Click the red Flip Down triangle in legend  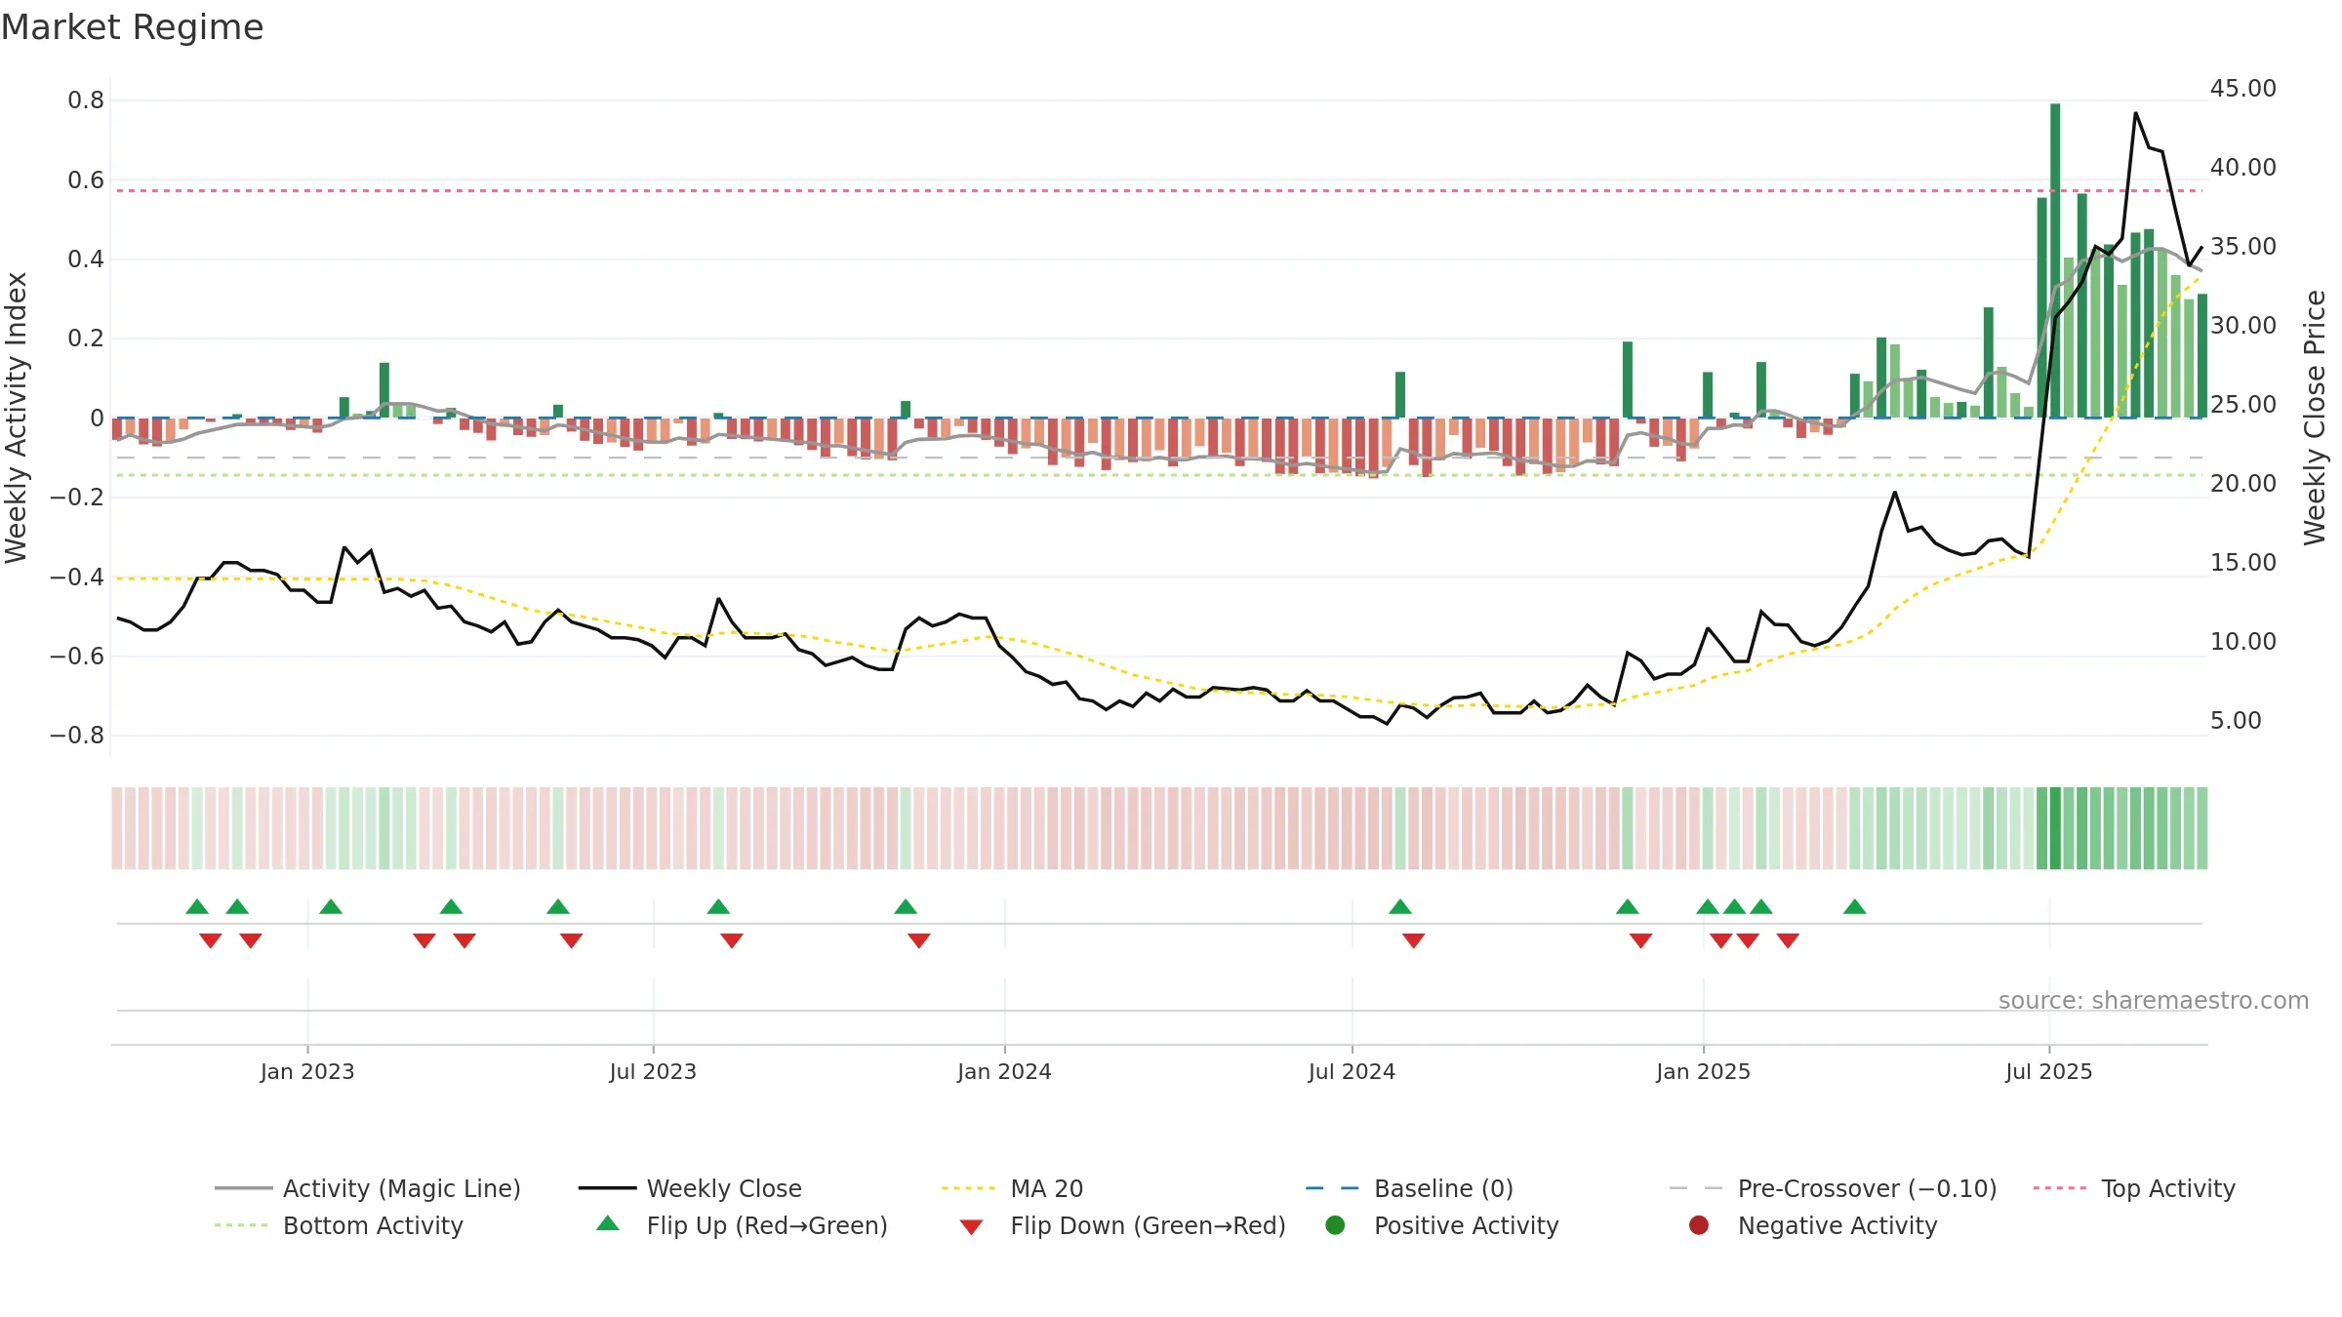click(x=971, y=1227)
